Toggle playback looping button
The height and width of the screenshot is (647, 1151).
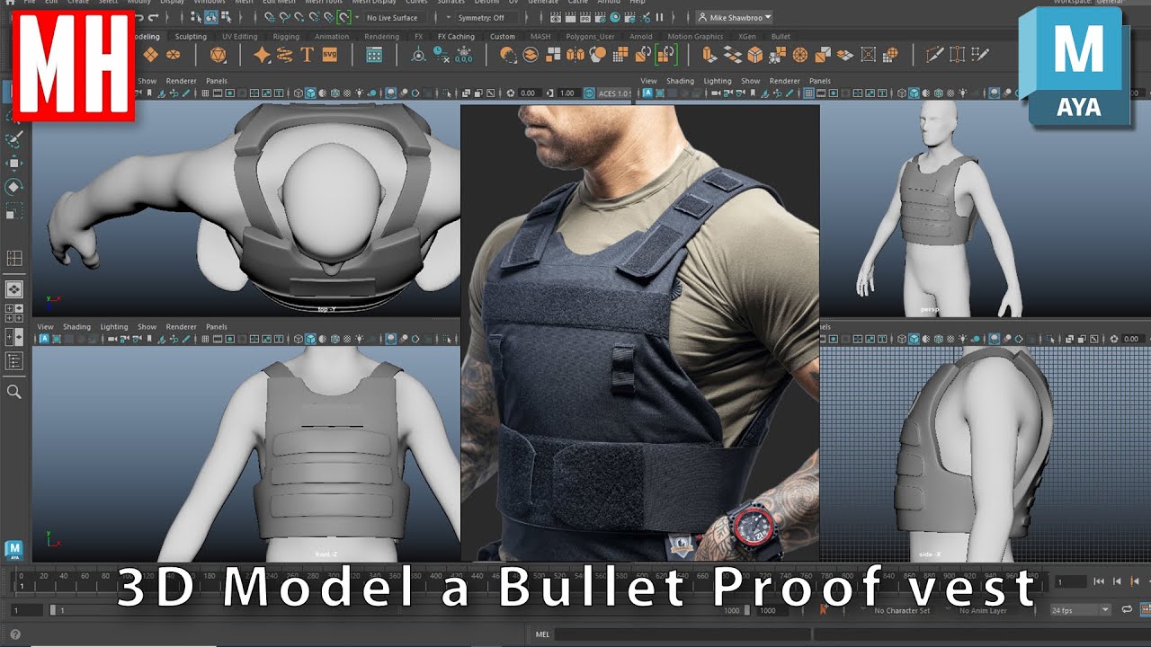tap(1128, 610)
